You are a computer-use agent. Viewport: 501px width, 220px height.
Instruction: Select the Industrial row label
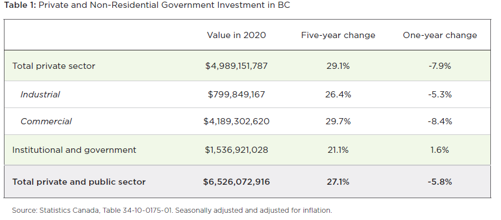40,95
